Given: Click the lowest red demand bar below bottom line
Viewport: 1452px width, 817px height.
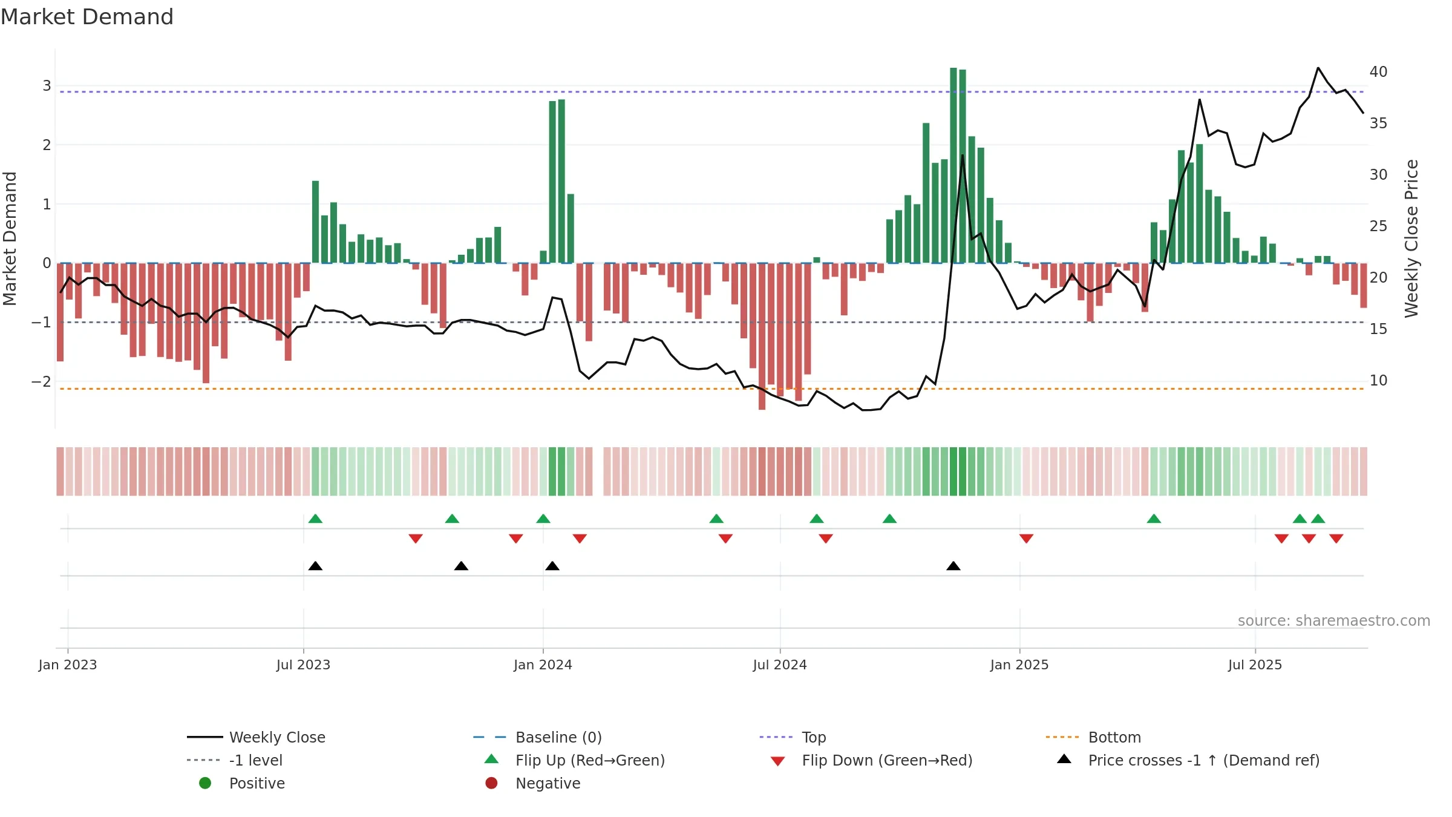Looking at the screenshot, I should point(762,336).
